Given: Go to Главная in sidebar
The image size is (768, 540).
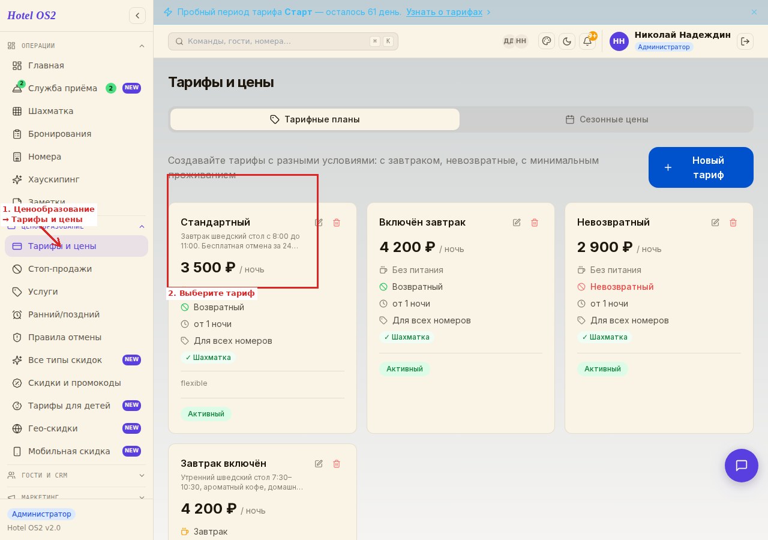Looking at the screenshot, I should 76,65.
